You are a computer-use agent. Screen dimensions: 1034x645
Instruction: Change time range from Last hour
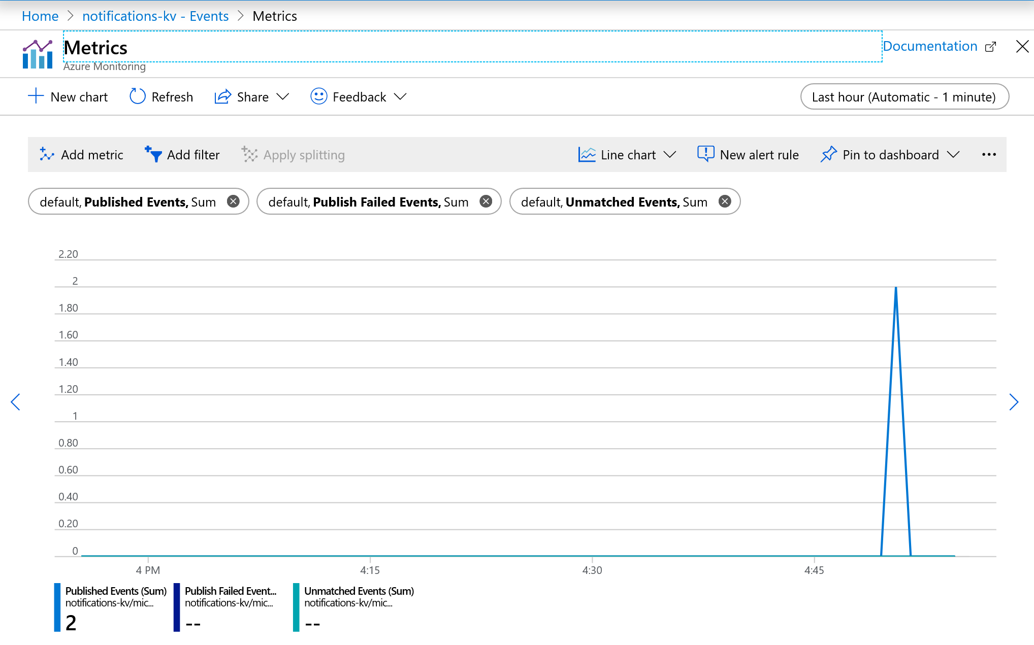903,96
